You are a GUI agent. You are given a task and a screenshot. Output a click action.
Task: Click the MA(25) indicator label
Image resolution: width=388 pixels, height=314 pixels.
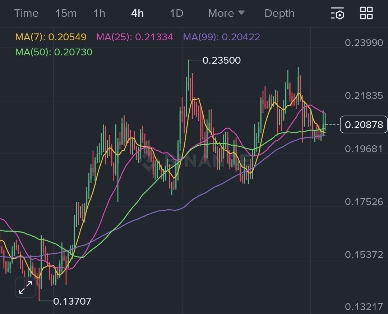(134, 37)
